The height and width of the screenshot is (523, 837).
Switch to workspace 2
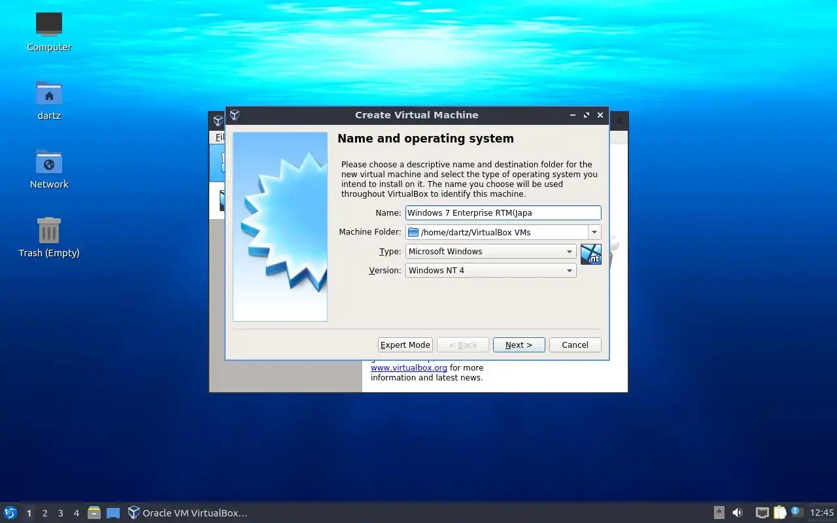point(44,513)
